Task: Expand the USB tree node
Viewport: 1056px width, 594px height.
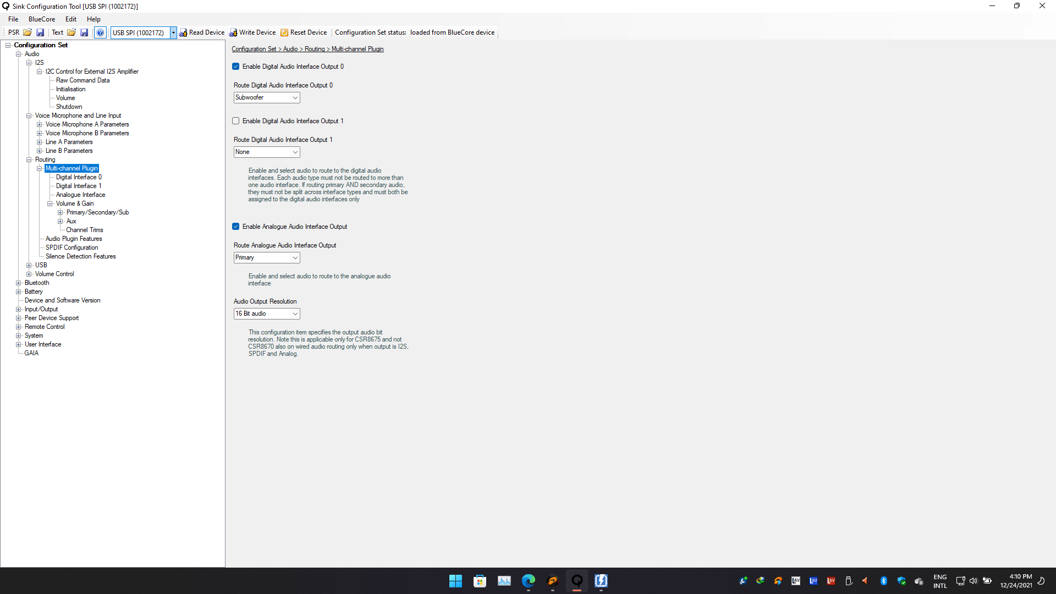Action: (29, 265)
